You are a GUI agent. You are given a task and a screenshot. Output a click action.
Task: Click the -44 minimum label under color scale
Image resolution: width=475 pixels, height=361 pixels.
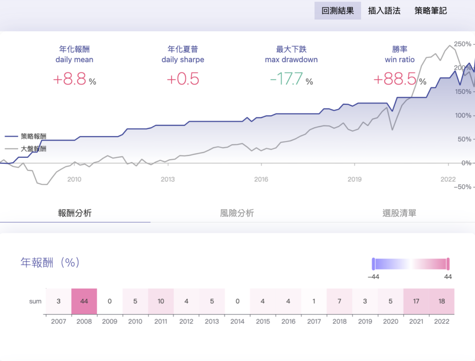pyautogui.click(x=373, y=277)
